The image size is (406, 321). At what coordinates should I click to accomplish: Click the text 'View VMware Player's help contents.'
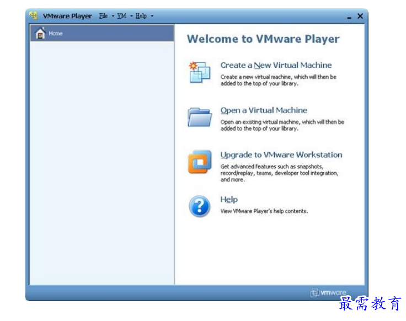pos(264,211)
